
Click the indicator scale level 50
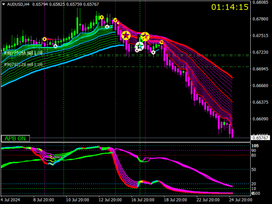[x=254, y=170]
